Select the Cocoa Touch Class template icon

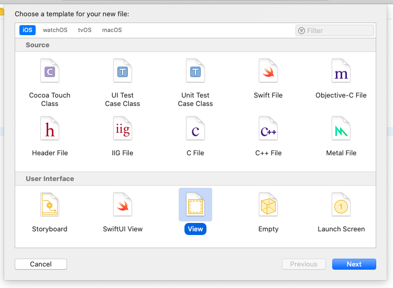click(50, 71)
